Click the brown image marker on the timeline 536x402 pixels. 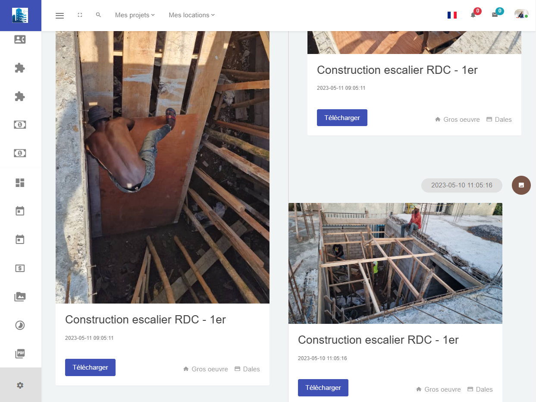click(x=521, y=185)
